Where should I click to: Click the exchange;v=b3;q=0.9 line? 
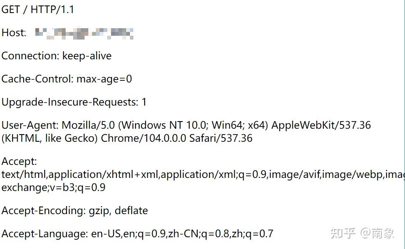click(x=53, y=188)
